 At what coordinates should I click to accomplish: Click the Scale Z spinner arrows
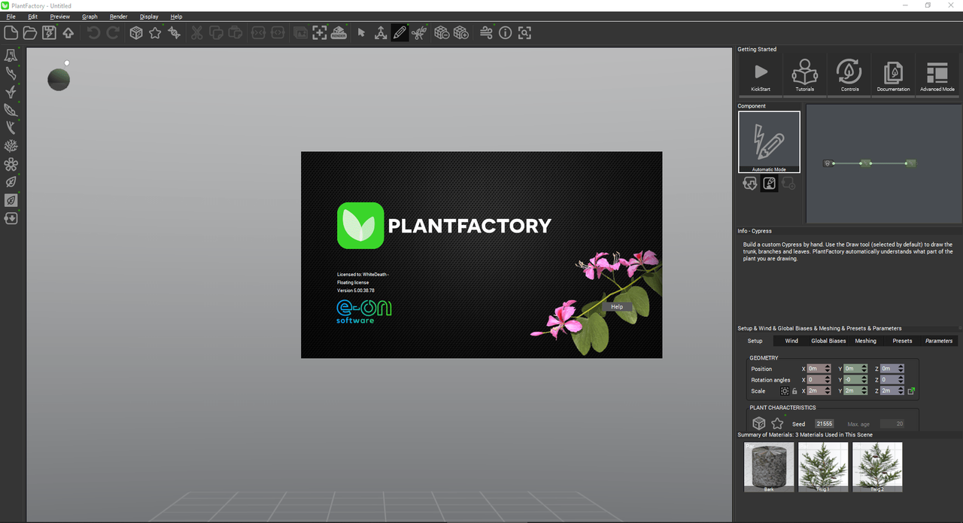901,391
